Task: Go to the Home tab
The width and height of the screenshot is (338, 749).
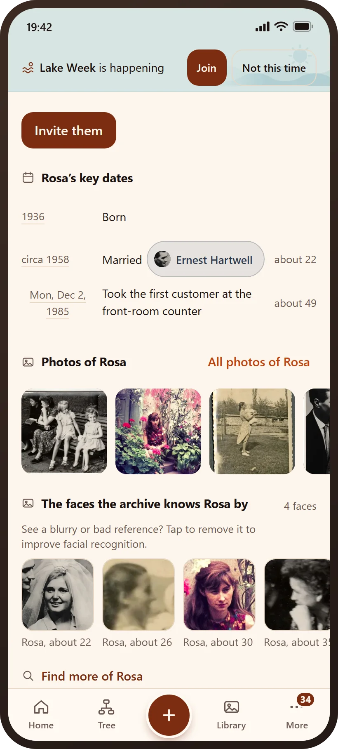Action: click(41, 714)
